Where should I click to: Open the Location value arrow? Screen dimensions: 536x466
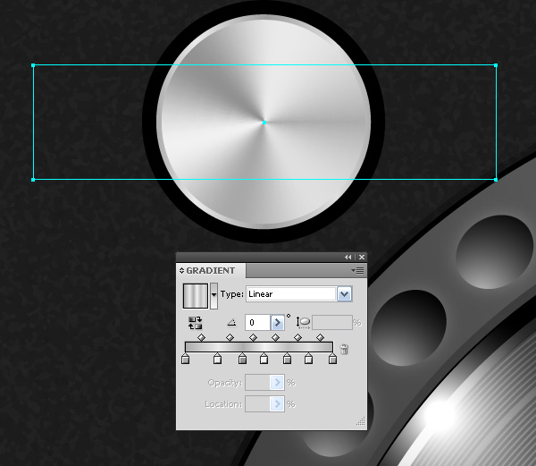point(277,403)
